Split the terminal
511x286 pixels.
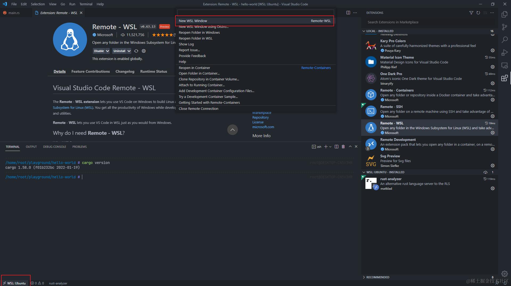click(x=336, y=146)
